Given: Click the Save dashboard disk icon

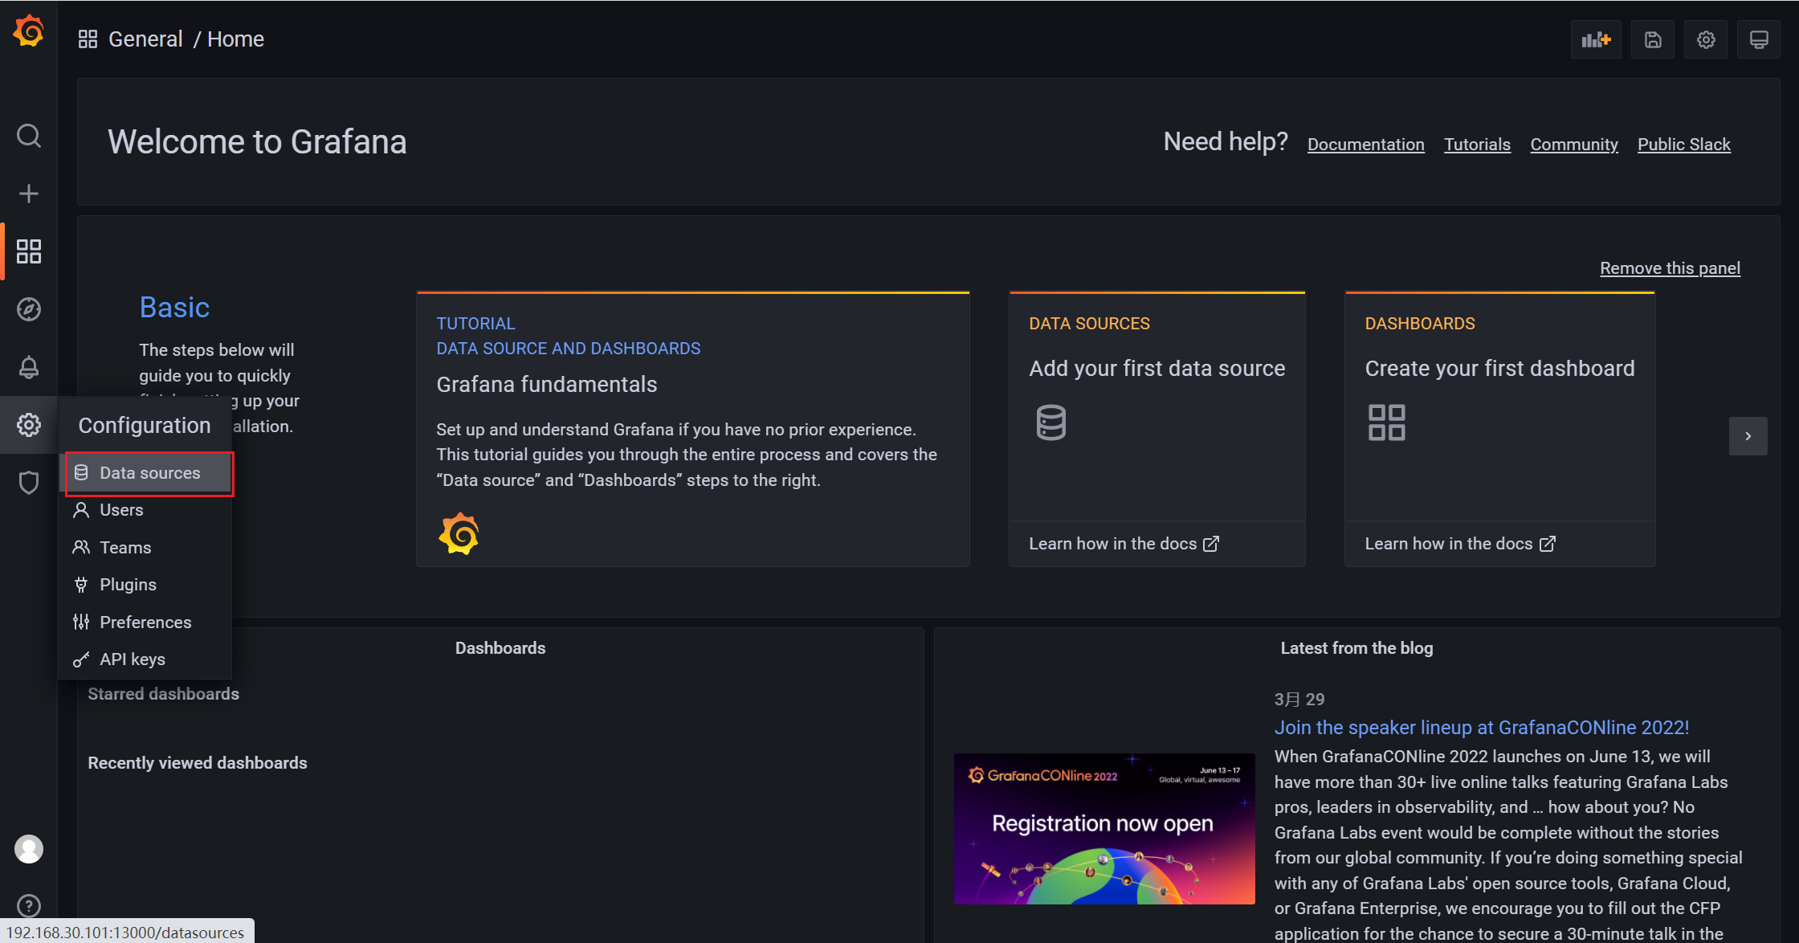Looking at the screenshot, I should tap(1653, 39).
